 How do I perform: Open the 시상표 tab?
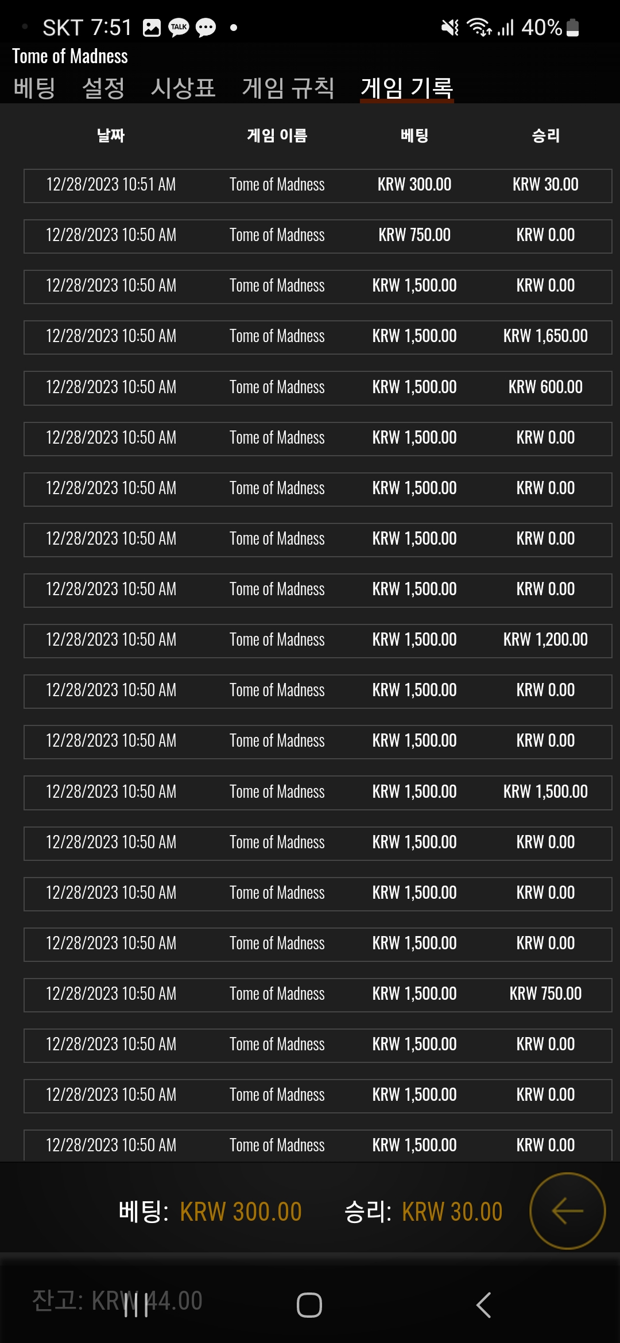pos(183,88)
